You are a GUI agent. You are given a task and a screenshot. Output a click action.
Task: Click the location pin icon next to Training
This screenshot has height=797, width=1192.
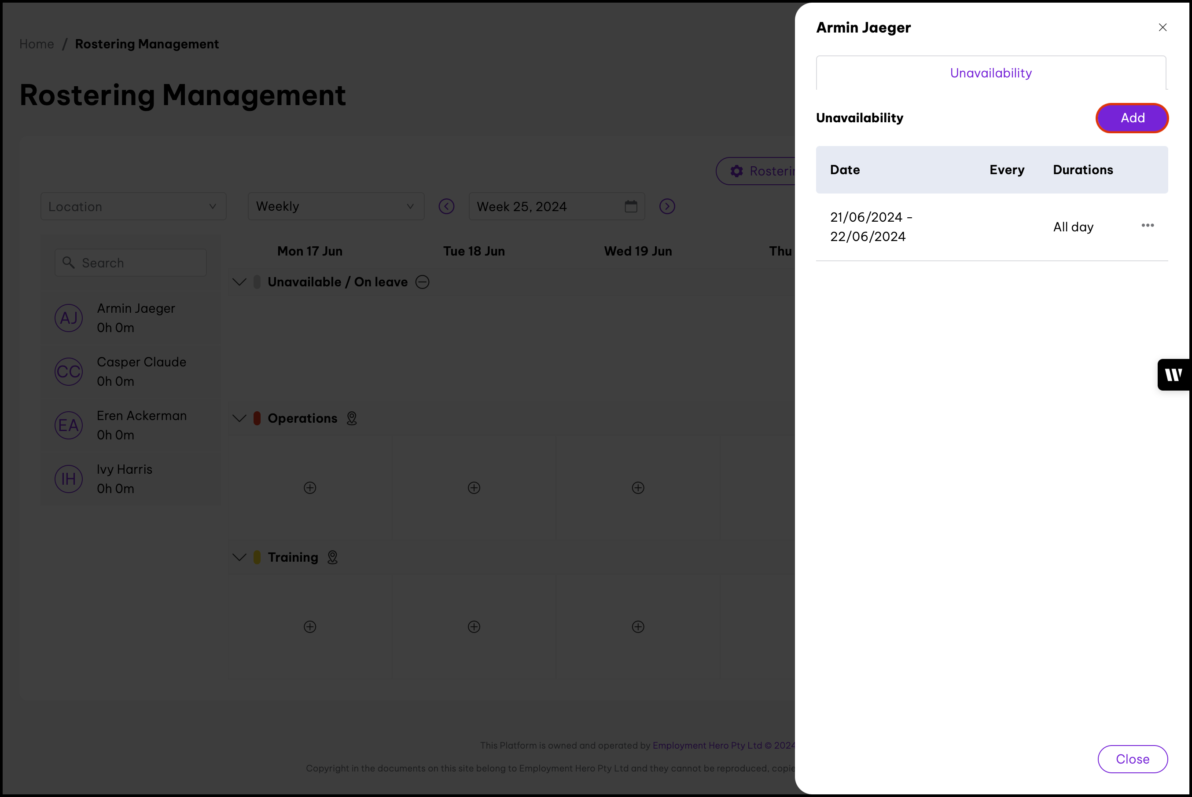pos(332,557)
